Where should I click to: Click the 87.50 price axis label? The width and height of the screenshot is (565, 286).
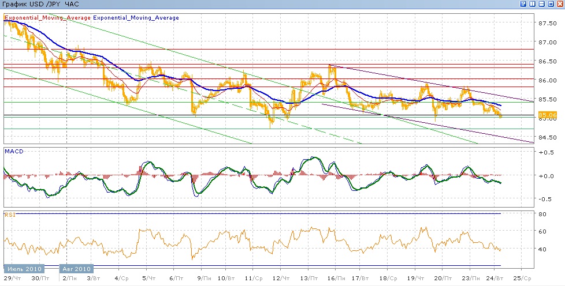pos(547,23)
